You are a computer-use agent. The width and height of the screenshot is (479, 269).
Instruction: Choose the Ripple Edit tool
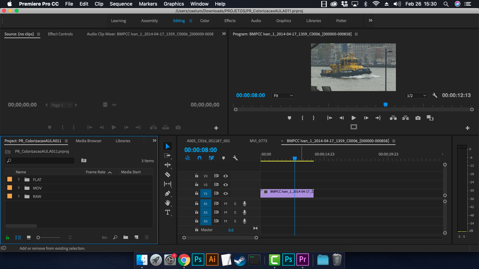pos(168,165)
